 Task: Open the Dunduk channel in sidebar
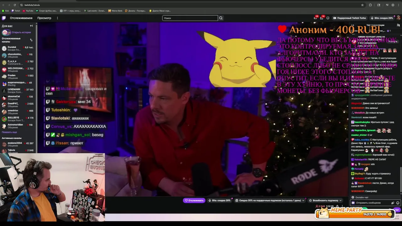[18, 48]
